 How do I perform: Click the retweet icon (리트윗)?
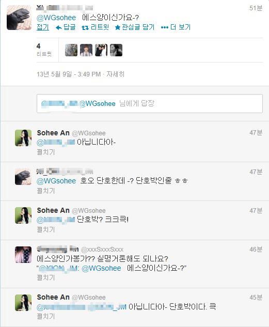click(85, 27)
